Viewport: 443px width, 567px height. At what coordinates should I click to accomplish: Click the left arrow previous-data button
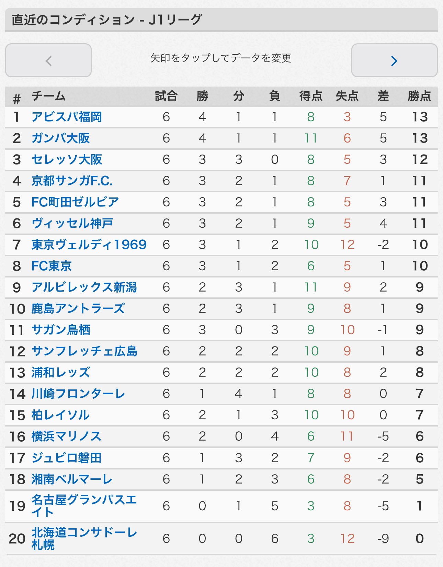[48, 60]
